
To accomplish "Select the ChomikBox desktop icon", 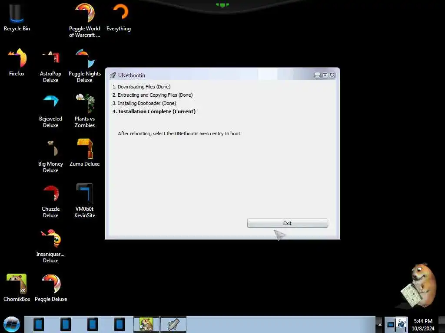I will (x=17, y=288).
